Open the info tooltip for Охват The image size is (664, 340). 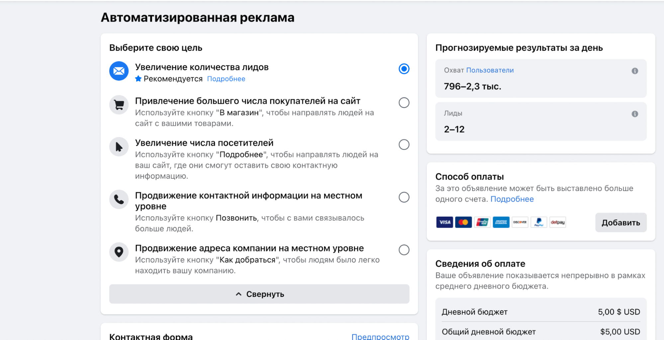(x=635, y=71)
